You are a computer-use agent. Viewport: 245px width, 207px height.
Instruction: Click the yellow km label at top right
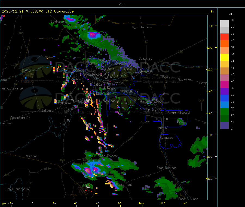coord(213,11)
